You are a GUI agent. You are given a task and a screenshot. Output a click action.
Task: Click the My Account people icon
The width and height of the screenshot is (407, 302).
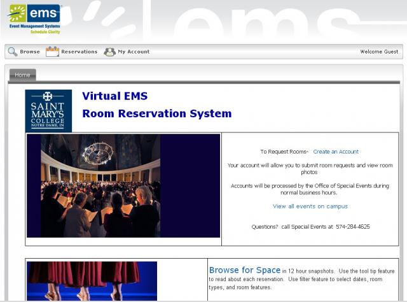point(109,52)
